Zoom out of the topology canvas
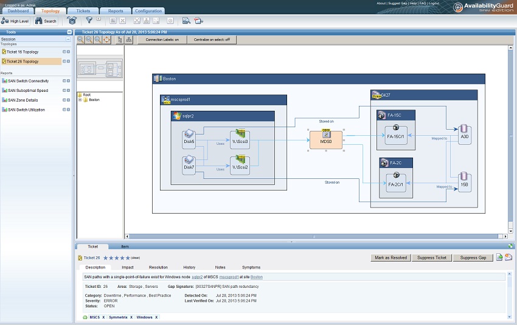Screen dimensions: 517x325 pos(89,40)
